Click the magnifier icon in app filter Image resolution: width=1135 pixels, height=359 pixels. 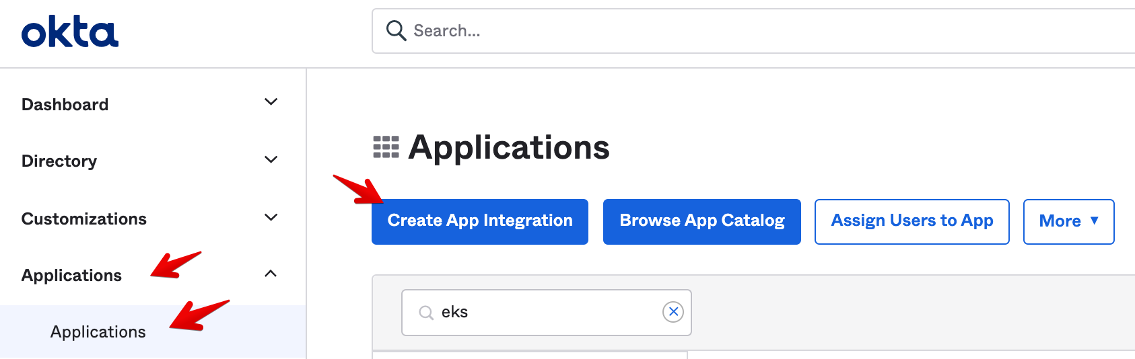pyautogui.click(x=426, y=313)
